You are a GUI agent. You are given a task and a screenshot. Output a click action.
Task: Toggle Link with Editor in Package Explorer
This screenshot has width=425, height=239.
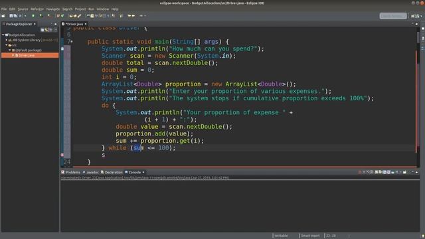click(46, 30)
